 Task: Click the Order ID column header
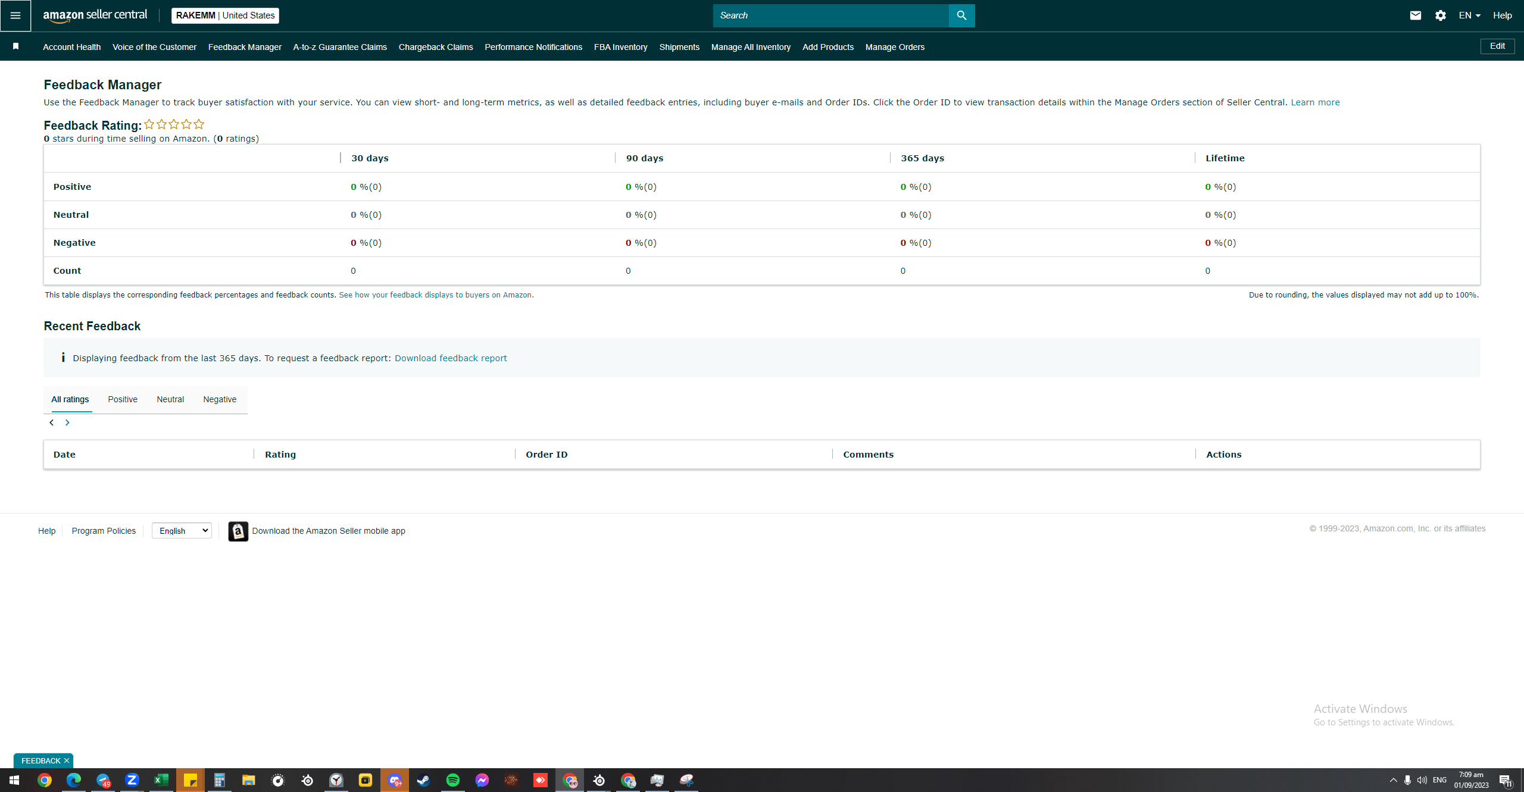[546, 455]
